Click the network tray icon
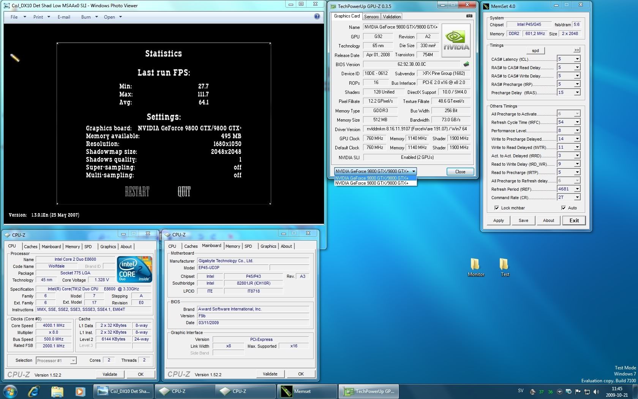The image size is (638, 399). coord(587,391)
